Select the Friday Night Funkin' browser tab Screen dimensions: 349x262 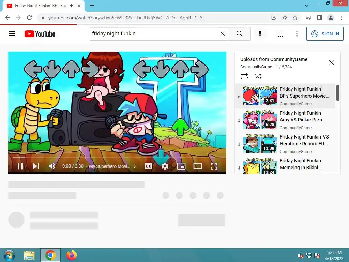click(43, 6)
